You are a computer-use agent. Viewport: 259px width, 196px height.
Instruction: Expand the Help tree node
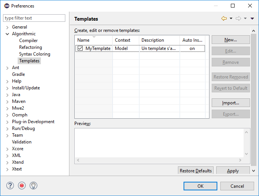click(7, 81)
